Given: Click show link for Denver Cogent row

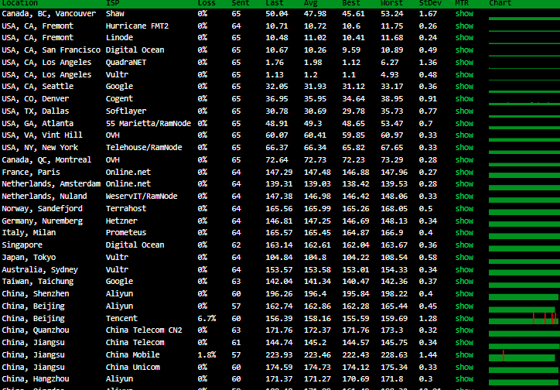Looking at the screenshot, I should [x=464, y=99].
